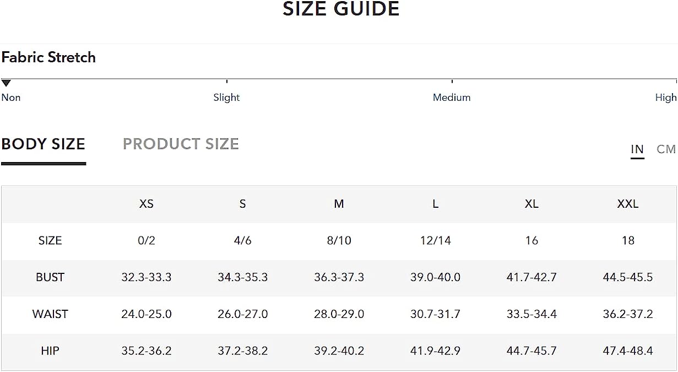Click the 47.4-48.4 hip cell
The width and height of the screenshot is (678, 372).
tap(628, 351)
